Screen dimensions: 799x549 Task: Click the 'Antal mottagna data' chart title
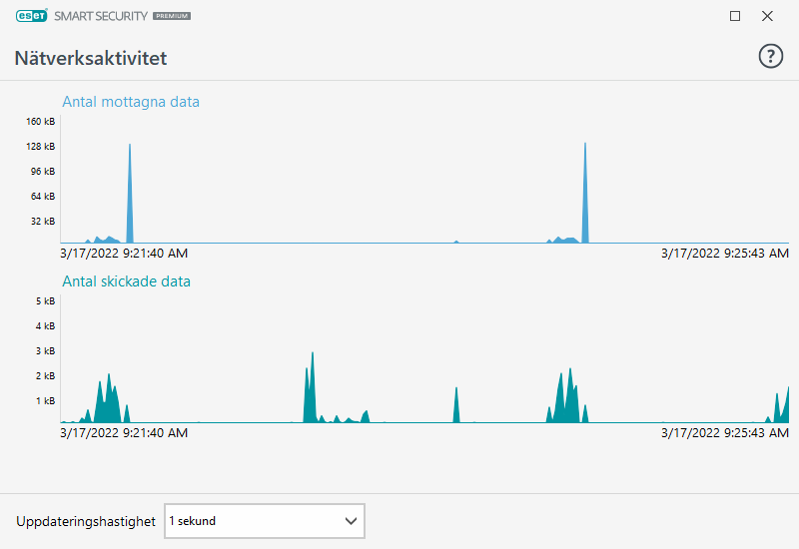(x=131, y=102)
